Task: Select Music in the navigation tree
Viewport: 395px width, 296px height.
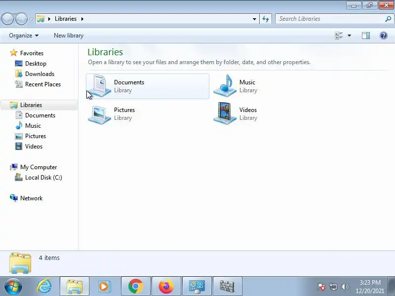Action: pos(33,126)
